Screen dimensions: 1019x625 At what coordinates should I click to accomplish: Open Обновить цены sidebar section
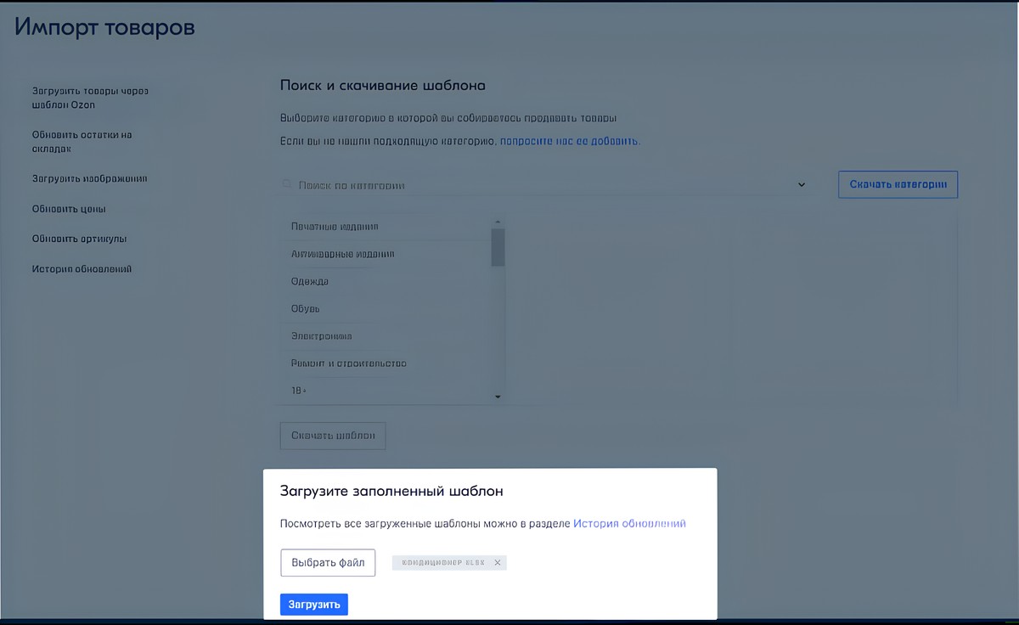[69, 209]
